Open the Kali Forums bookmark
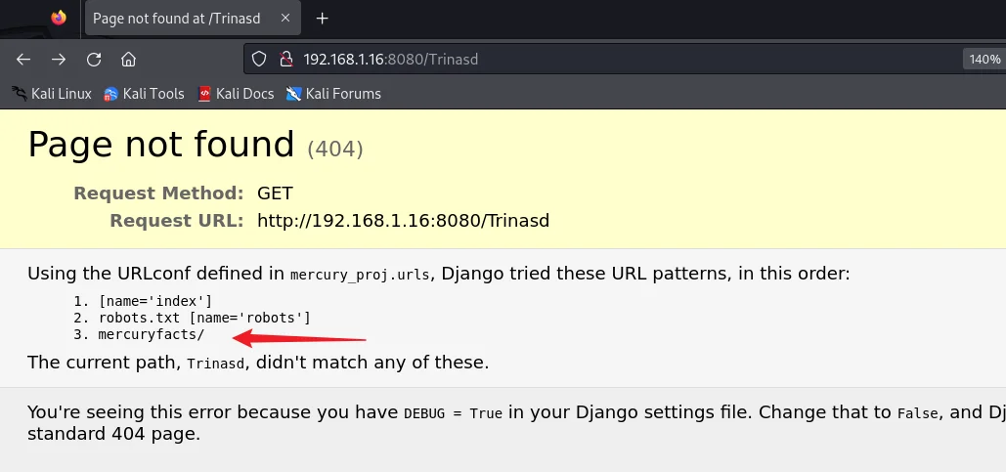 [x=333, y=94]
